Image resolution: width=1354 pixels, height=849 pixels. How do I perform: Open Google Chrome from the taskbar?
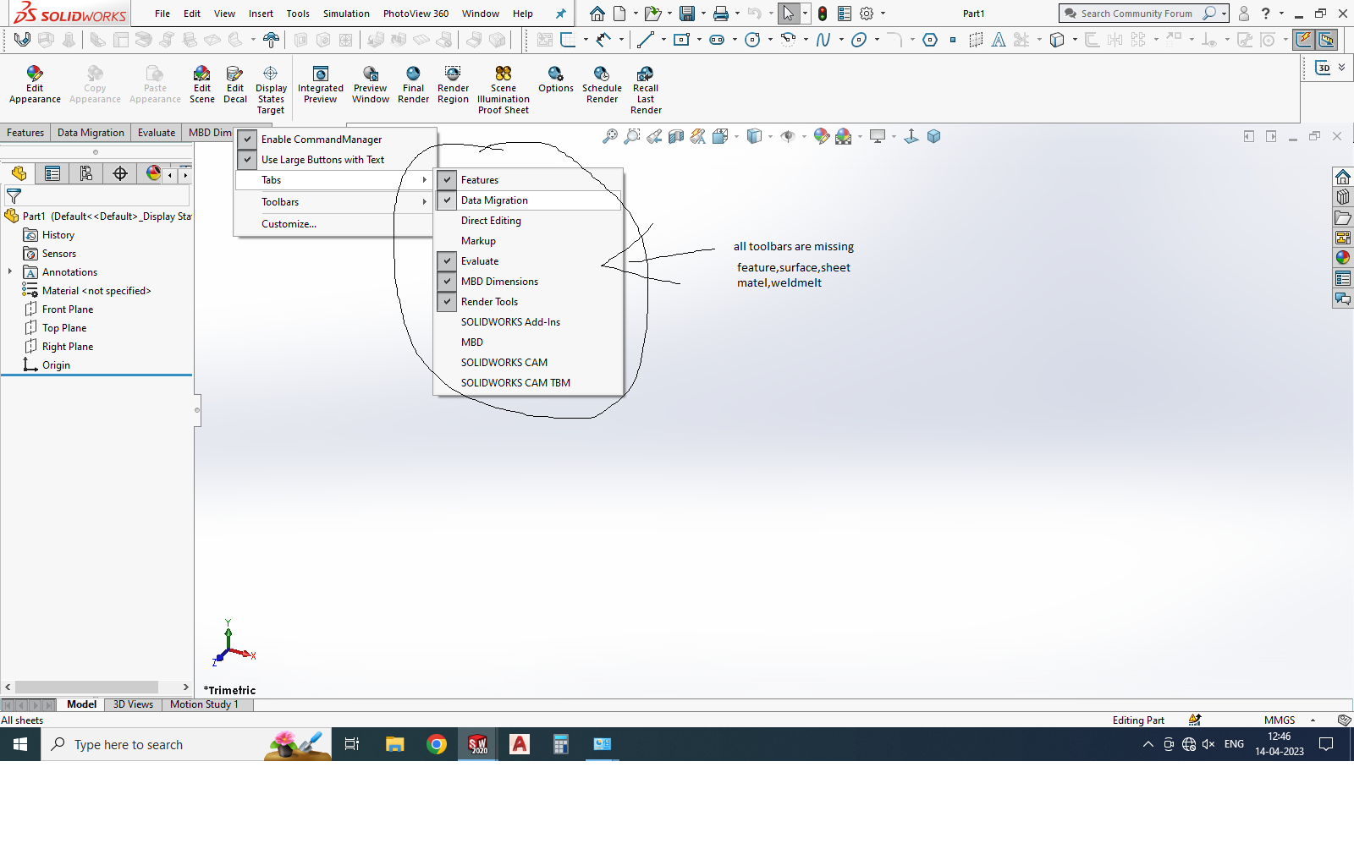point(437,744)
